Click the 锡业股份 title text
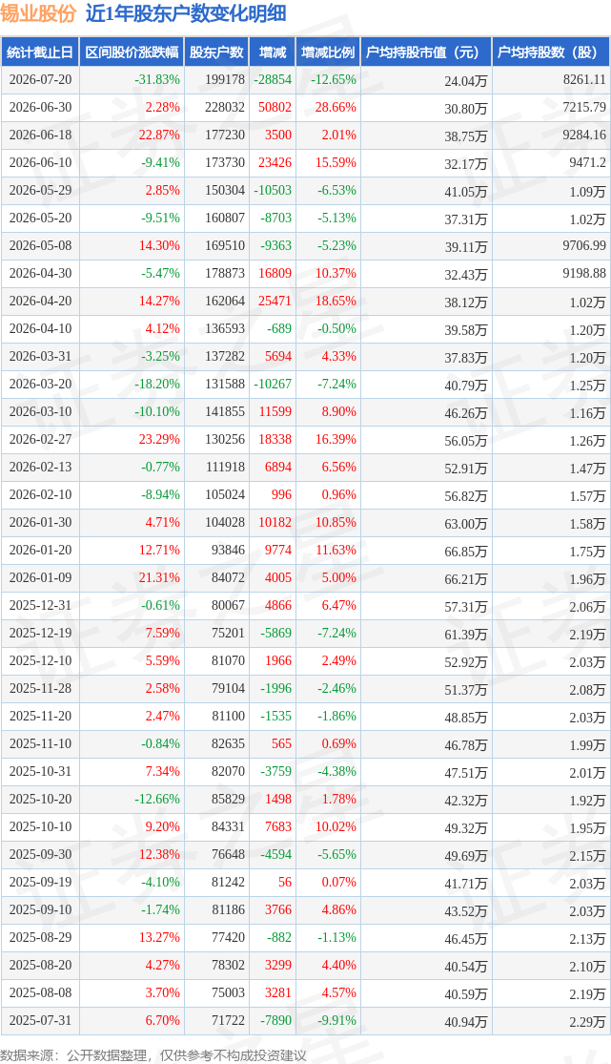Screen dimensions: 611x1064 38,13
